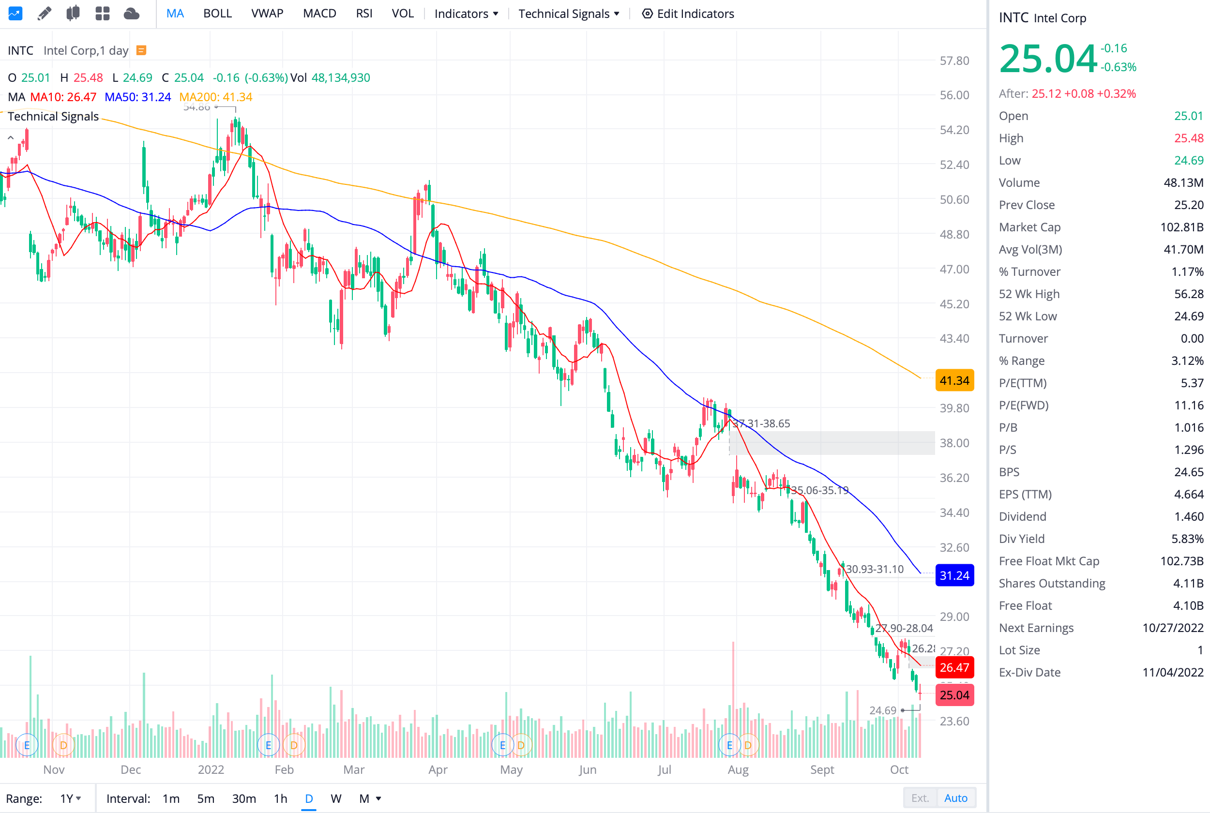The height and width of the screenshot is (813, 1210).
Task: Switch interval to W weekly
Action: coord(336,798)
